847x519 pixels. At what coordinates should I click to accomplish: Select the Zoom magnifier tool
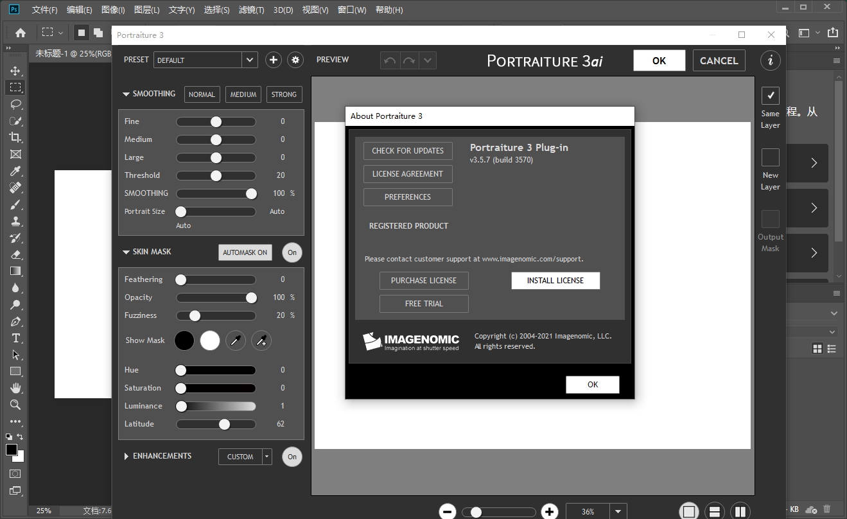[15, 405]
